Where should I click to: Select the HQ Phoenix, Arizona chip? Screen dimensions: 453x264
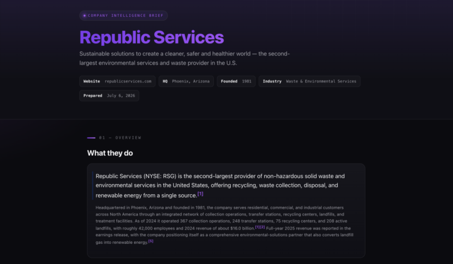coord(186,81)
